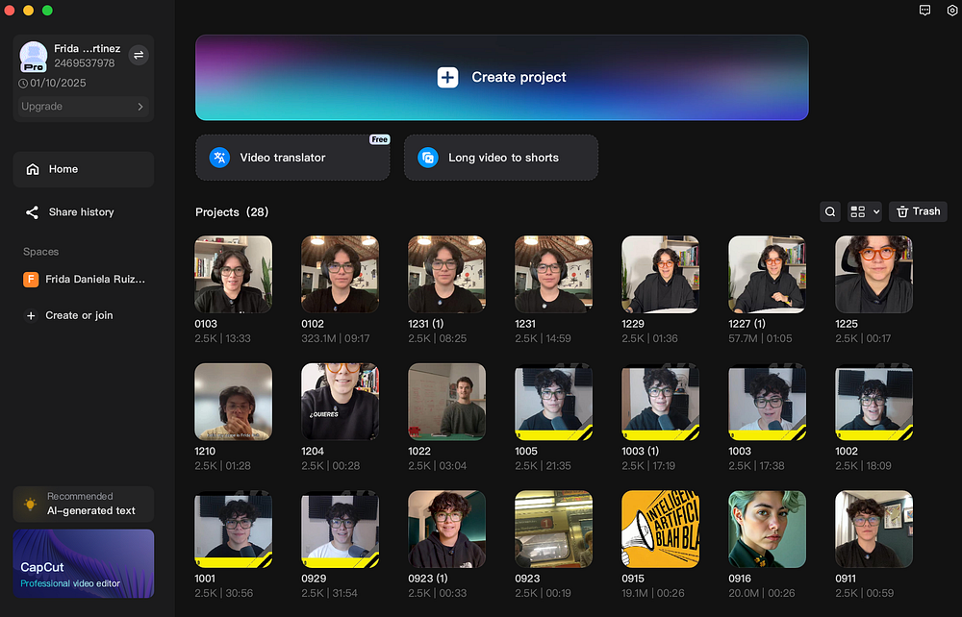
Task: Open project 1210 thumbnail
Action: [x=233, y=402]
